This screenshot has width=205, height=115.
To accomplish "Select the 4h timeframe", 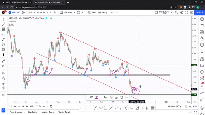I will pyautogui.click(x=38, y=13).
